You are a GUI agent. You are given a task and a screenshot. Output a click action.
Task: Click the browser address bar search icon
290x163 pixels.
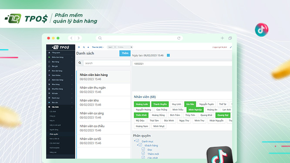[100, 38]
